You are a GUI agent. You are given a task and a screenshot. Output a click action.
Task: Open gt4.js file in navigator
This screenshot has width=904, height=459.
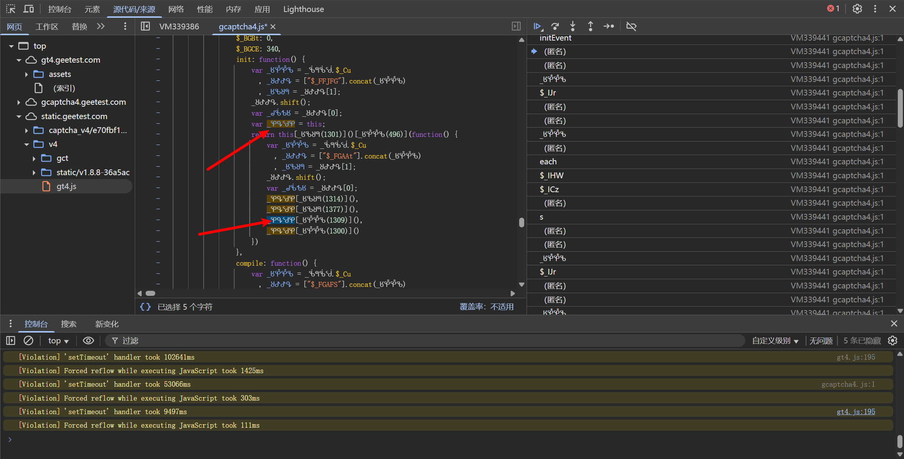tap(66, 186)
